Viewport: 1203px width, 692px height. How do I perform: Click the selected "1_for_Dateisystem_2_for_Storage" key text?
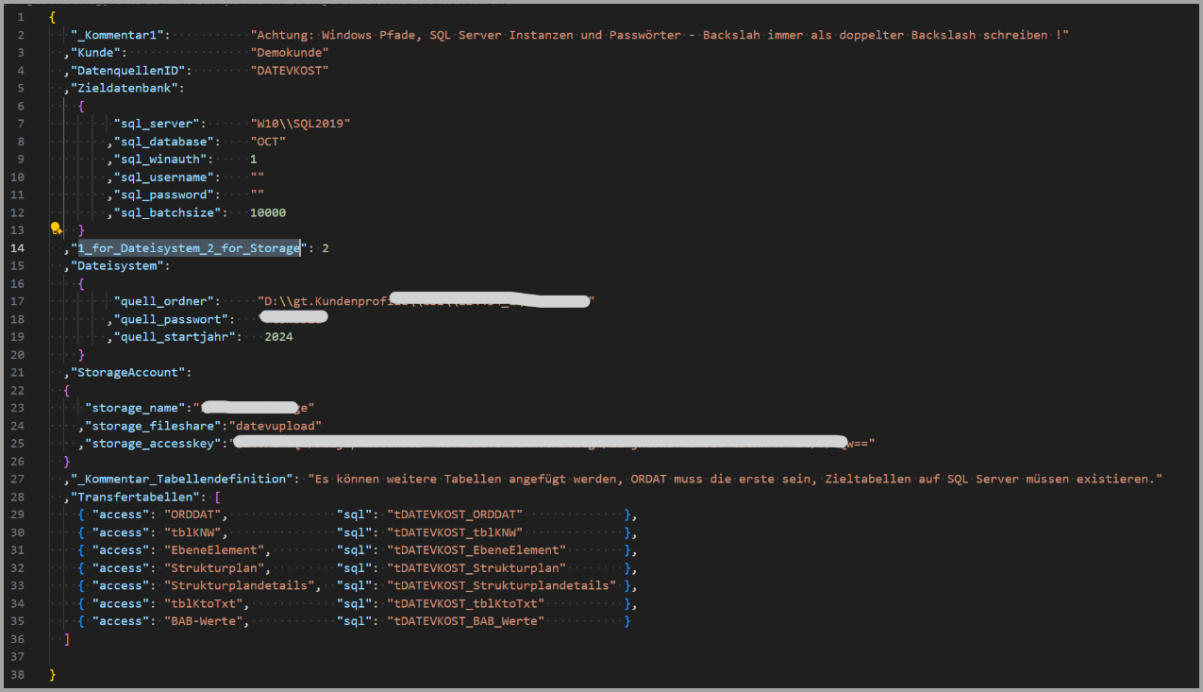click(x=189, y=247)
